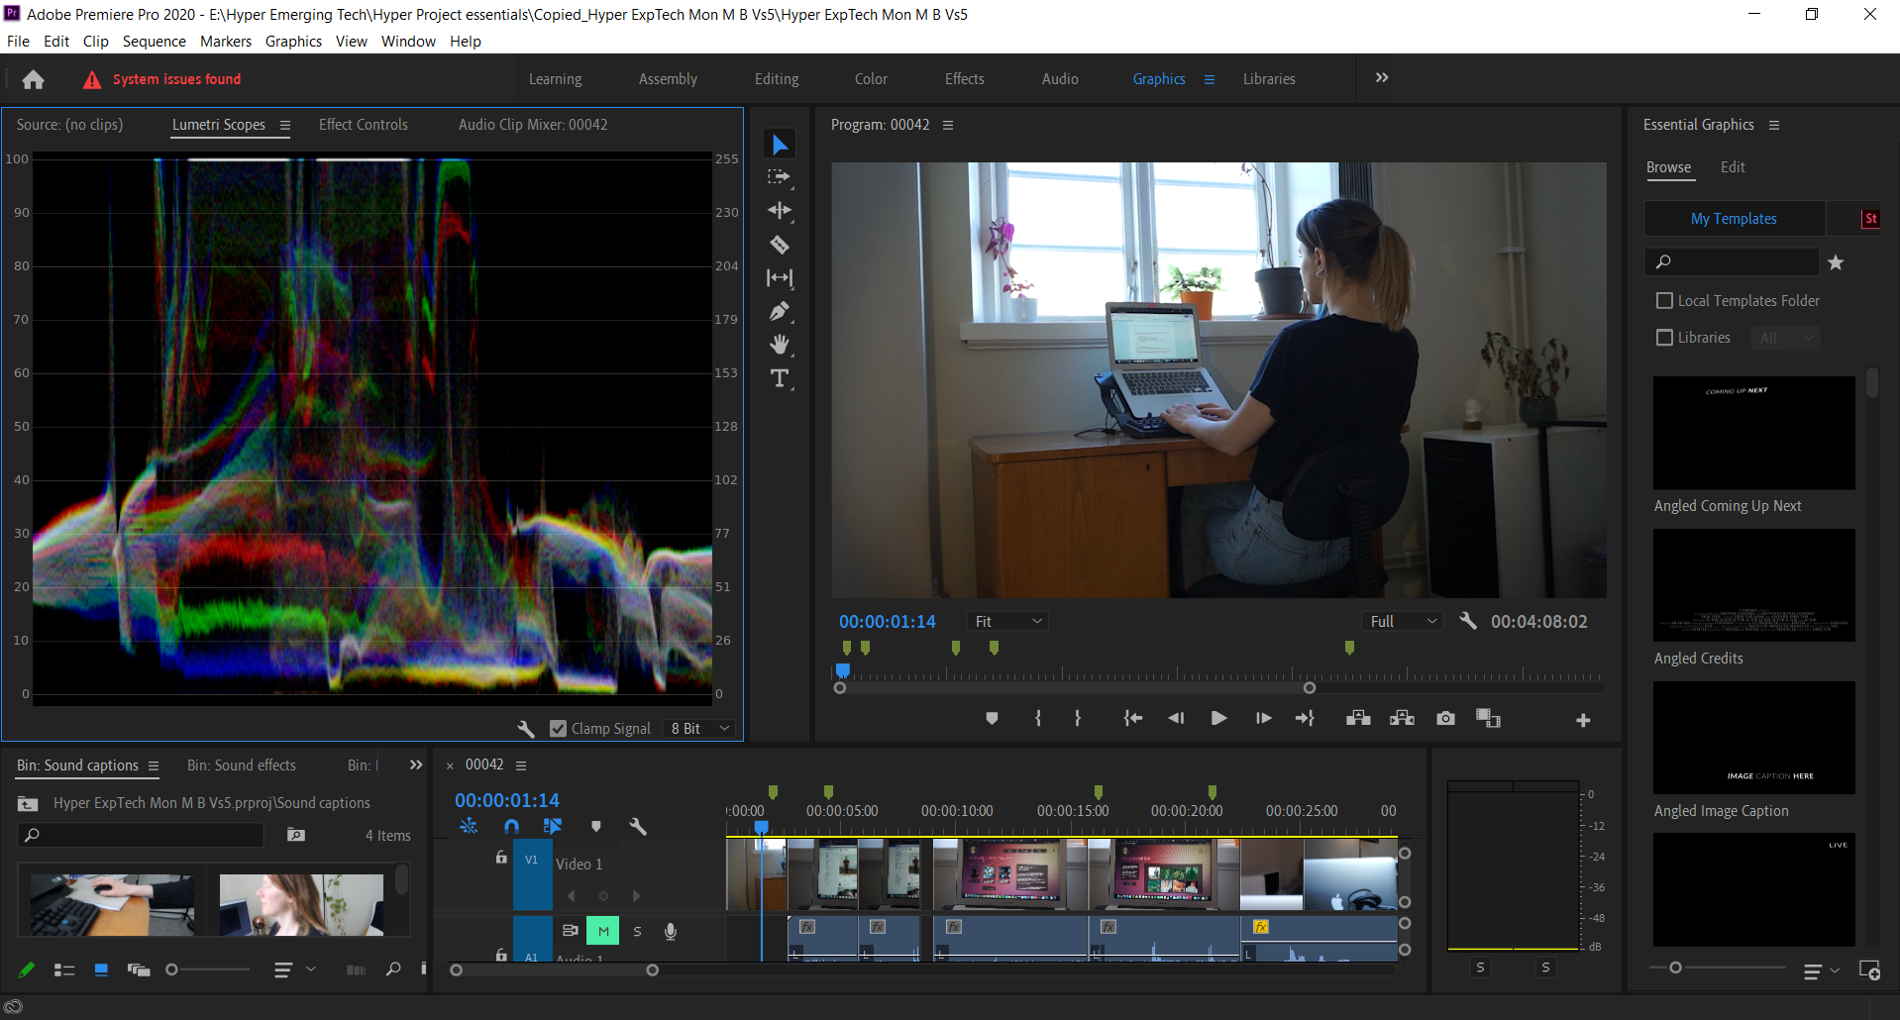Select the Hand tool
Viewport: 1900px width, 1020px height.
pyautogui.click(x=780, y=345)
